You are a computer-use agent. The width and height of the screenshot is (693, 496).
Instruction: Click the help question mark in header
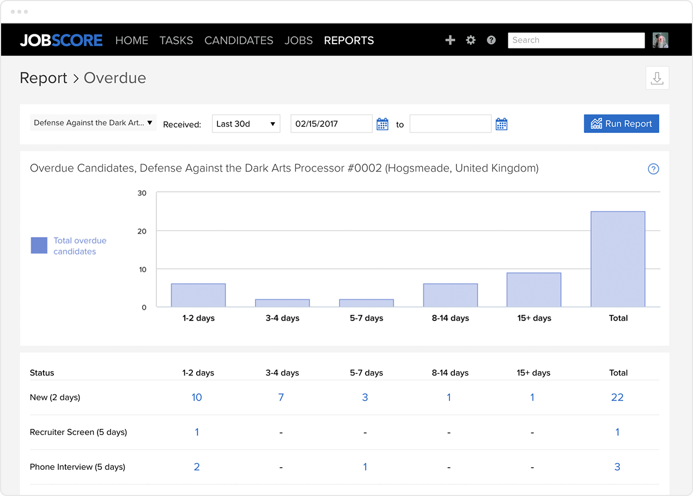coord(491,40)
